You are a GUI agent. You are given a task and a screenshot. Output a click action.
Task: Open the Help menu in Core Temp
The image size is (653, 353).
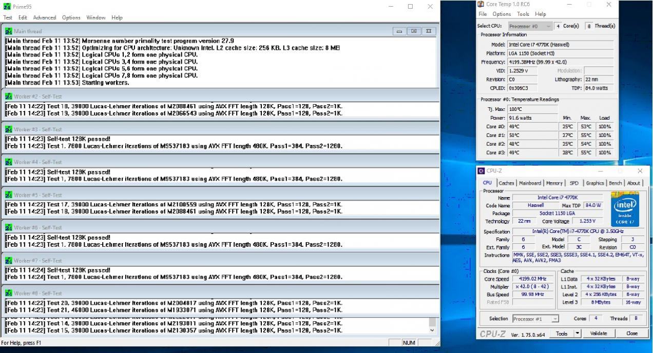(540, 14)
